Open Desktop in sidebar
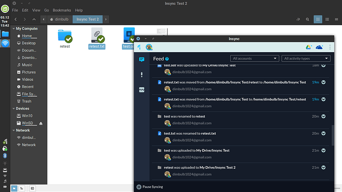Screen dimensions: 342x192 [29, 43]
